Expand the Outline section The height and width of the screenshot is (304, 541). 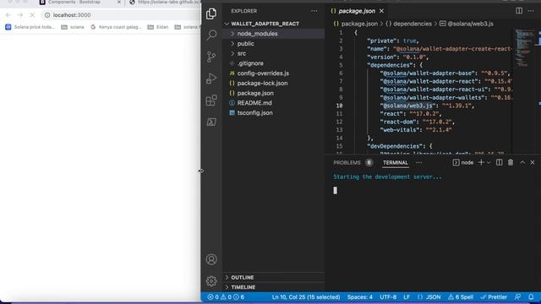(x=273, y=278)
